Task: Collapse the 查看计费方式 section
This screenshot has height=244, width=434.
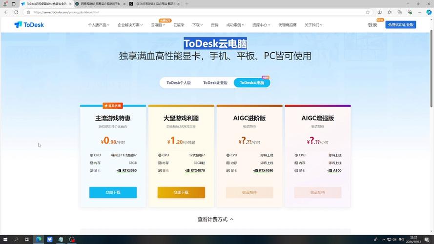Action: pos(215,220)
